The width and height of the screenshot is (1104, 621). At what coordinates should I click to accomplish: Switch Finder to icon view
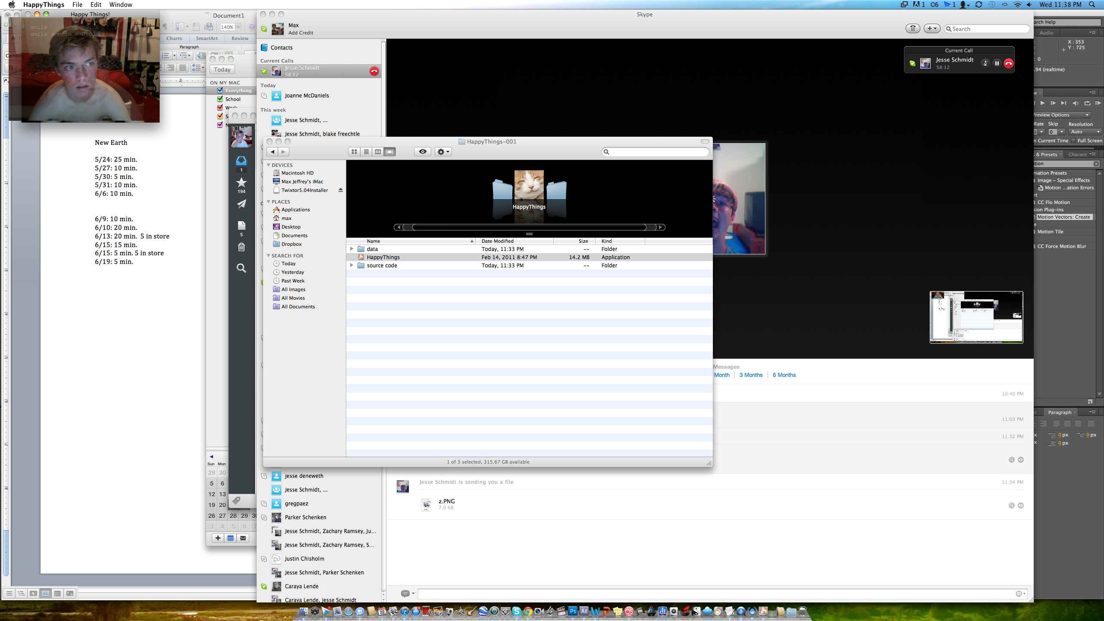click(x=354, y=152)
